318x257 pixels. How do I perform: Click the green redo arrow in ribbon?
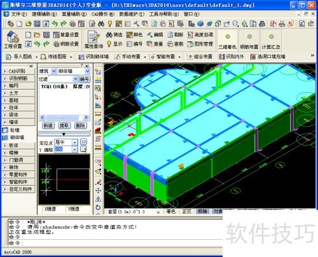[46, 44]
